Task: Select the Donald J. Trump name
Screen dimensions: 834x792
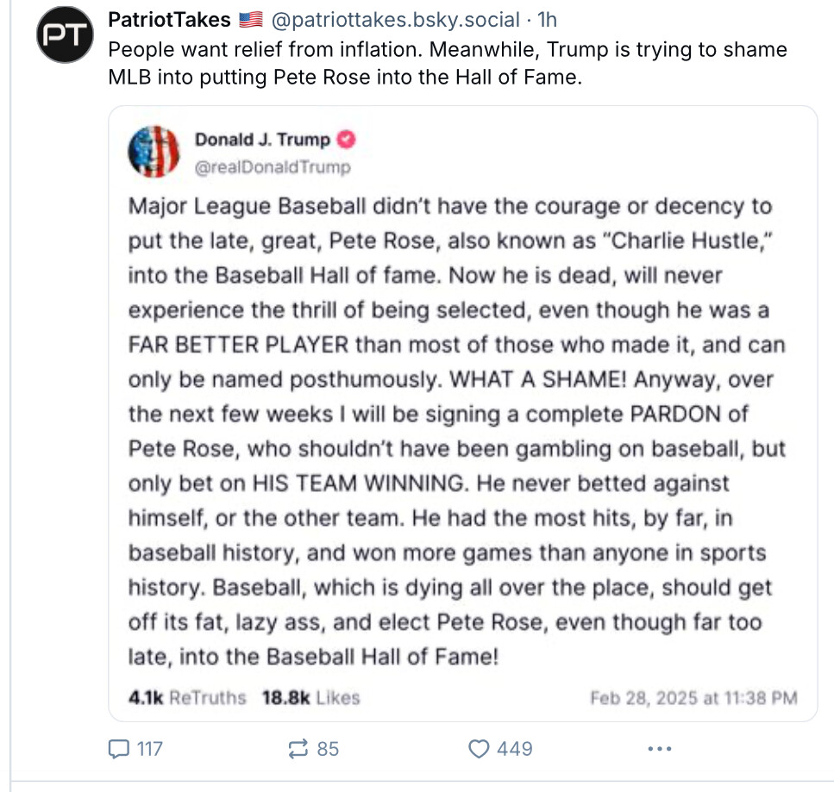Action: [x=262, y=140]
